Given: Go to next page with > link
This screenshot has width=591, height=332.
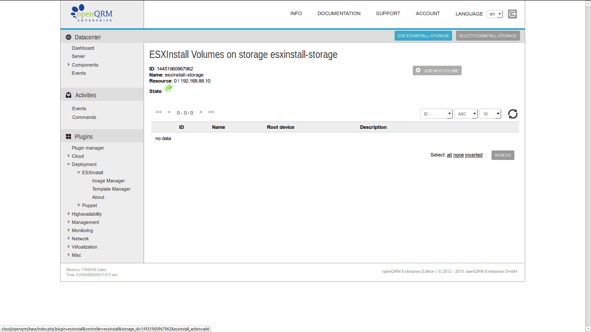Looking at the screenshot, I should tap(201, 112).
